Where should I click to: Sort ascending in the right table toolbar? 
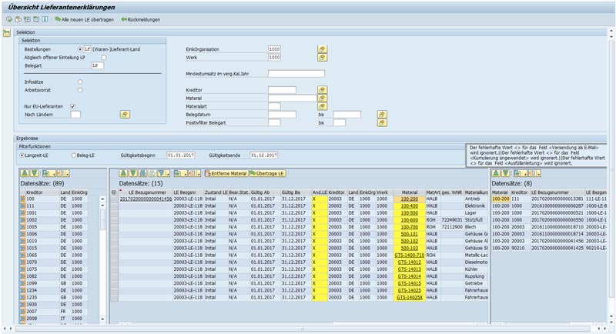click(x=496, y=173)
